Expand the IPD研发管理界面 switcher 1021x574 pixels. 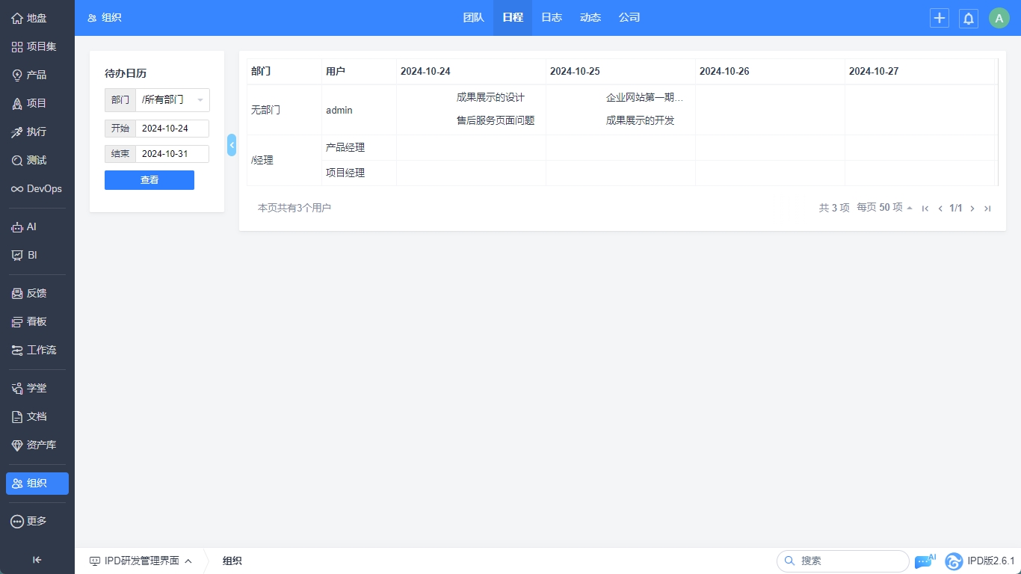tap(141, 561)
